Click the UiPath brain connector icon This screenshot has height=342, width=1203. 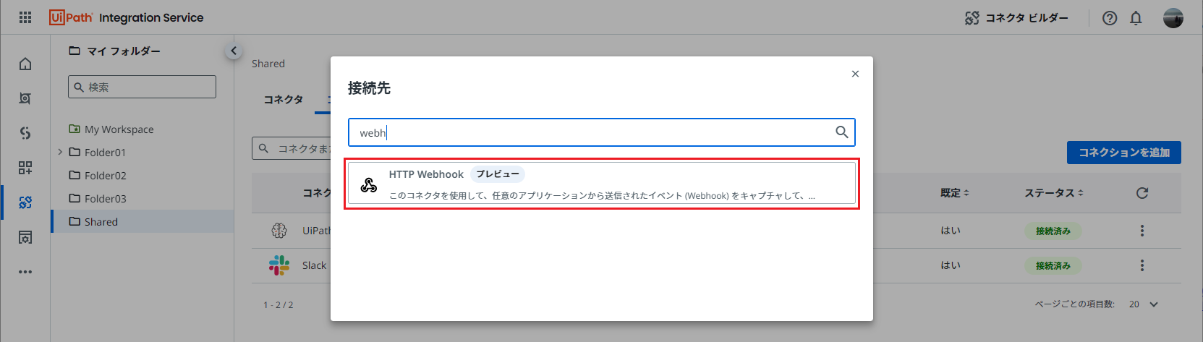[x=279, y=231]
